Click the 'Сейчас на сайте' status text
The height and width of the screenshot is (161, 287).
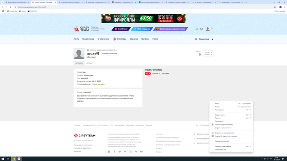pos(98,84)
